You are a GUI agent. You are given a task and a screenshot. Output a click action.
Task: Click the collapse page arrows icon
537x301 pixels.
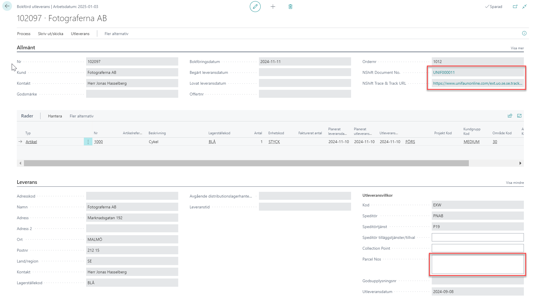click(524, 7)
